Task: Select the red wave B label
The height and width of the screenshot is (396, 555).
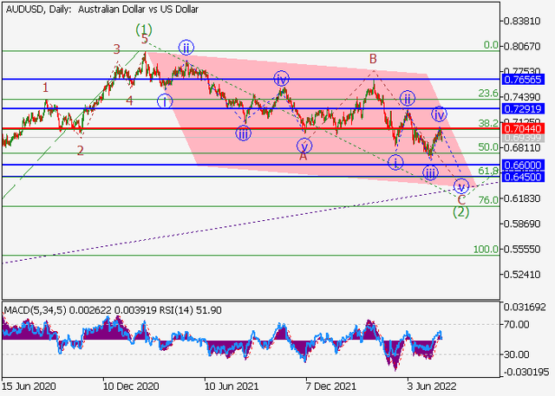Action: pyautogui.click(x=372, y=59)
